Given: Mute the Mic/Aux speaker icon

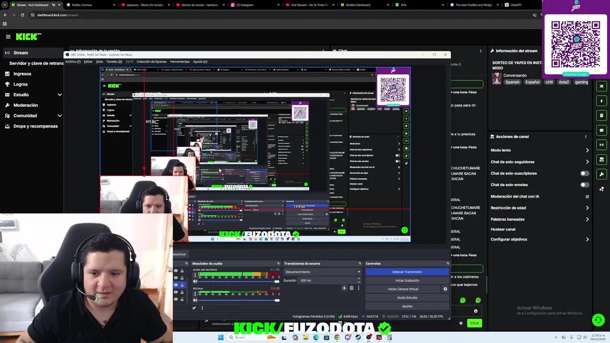Looking at the screenshot, I should (x=195, y=300).
